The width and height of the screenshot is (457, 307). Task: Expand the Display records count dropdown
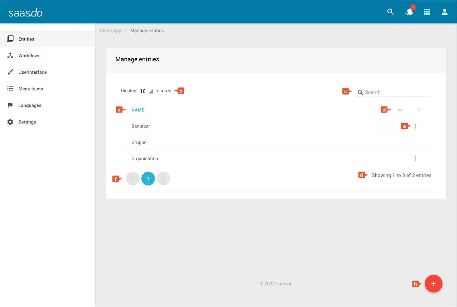[146, 91]
